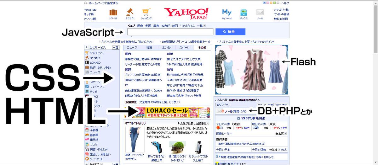Switch to the スポーツ tab

185,48
